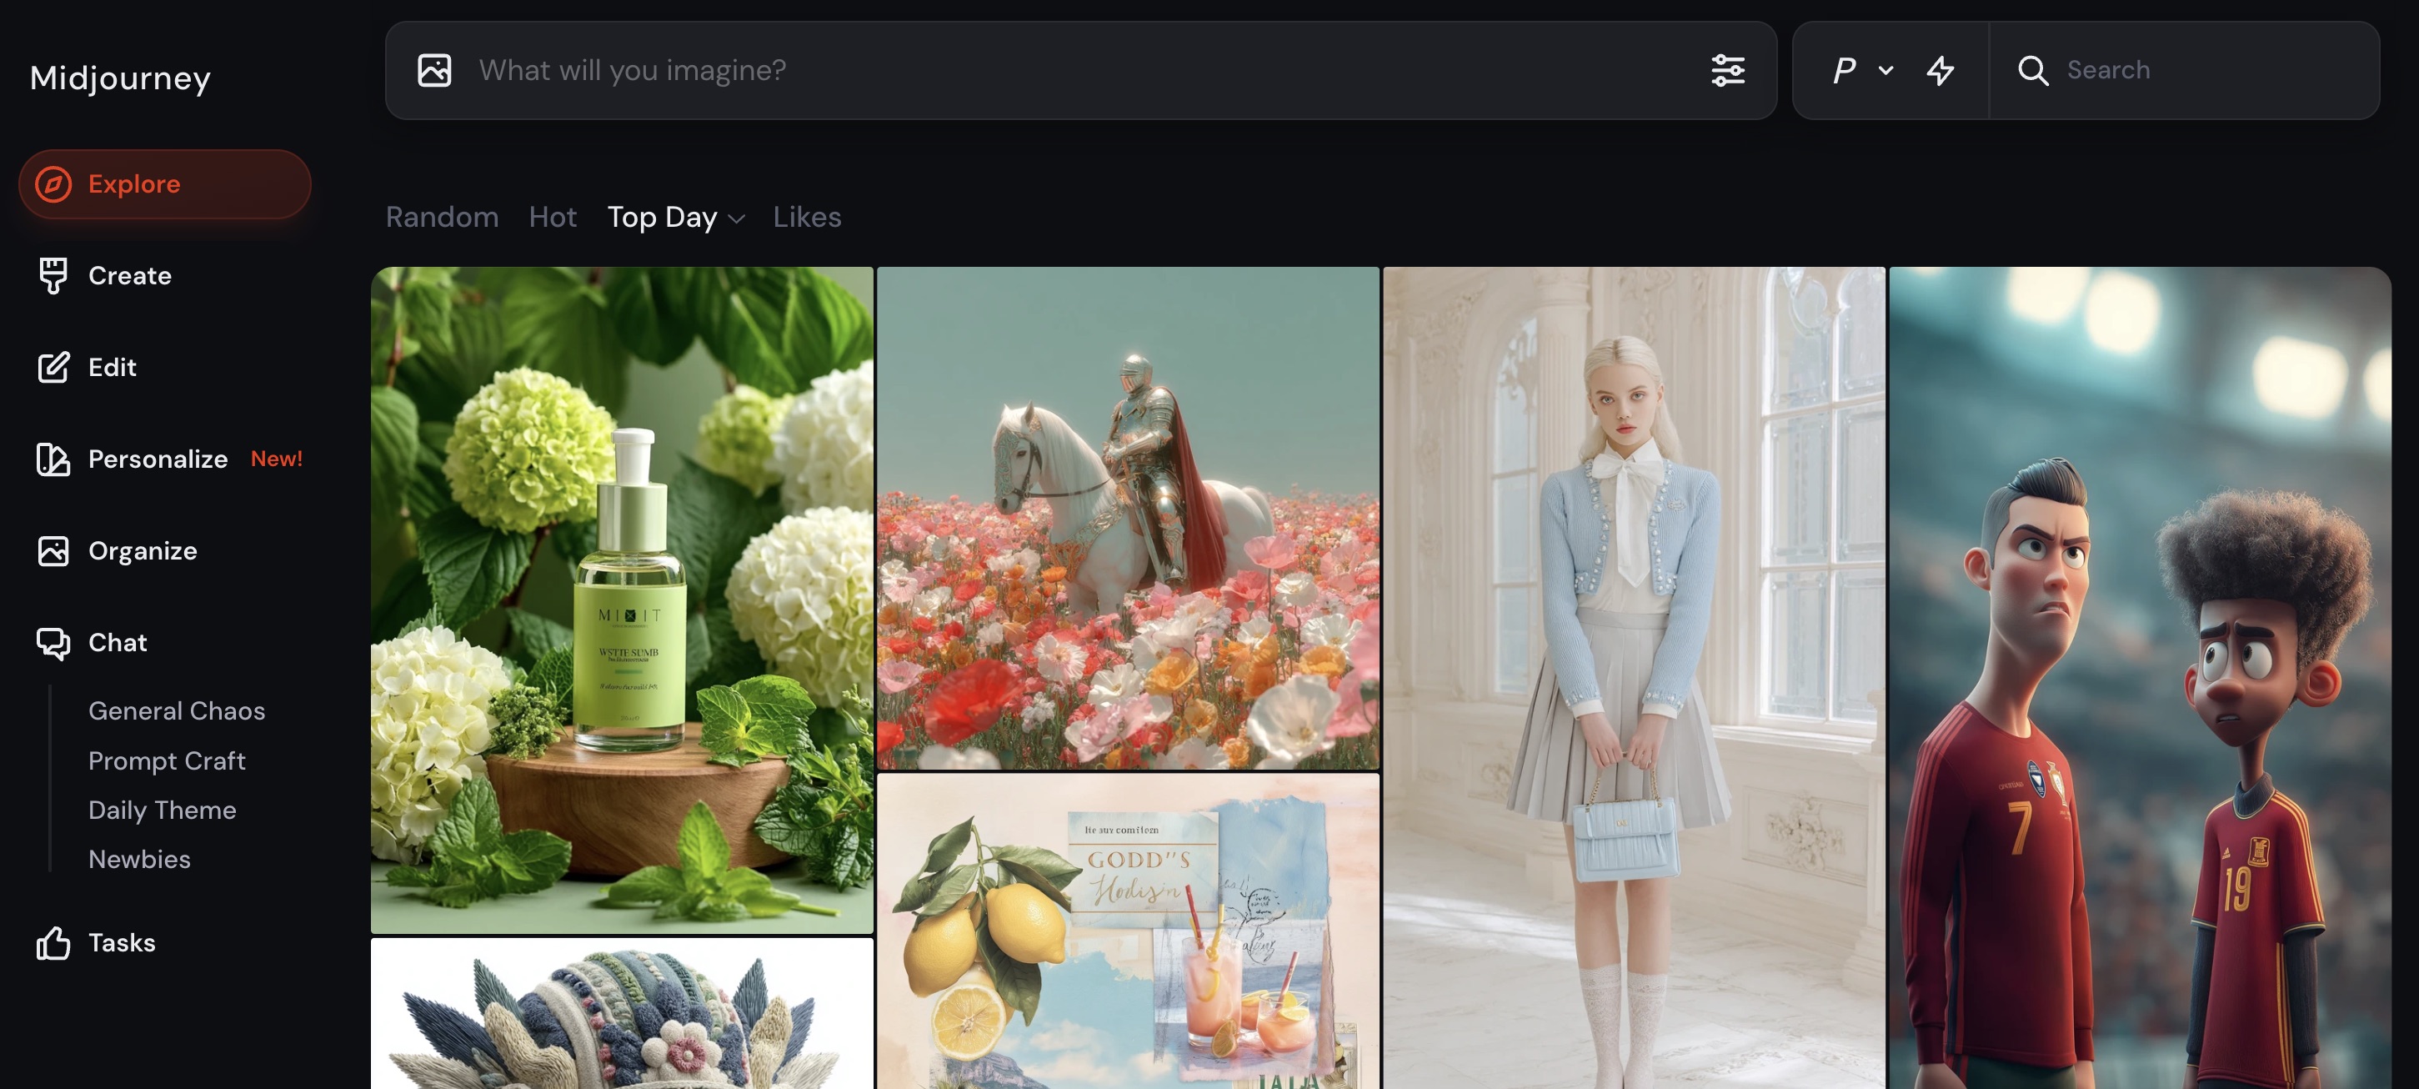Click the Search field
Viewport: 2419px width, 1089px height.
tap(2160, 69)
